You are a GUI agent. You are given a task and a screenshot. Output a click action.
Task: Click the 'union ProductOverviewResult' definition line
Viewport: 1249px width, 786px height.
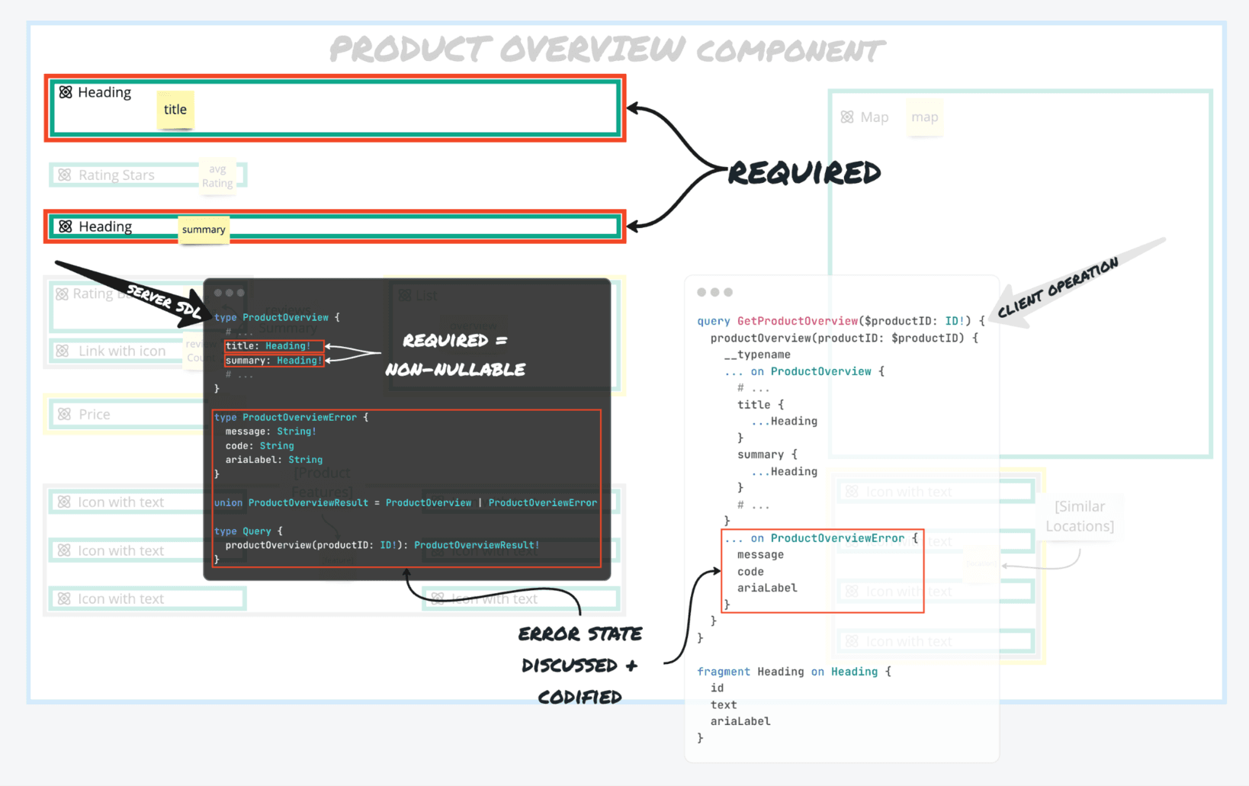pos(406,503)
